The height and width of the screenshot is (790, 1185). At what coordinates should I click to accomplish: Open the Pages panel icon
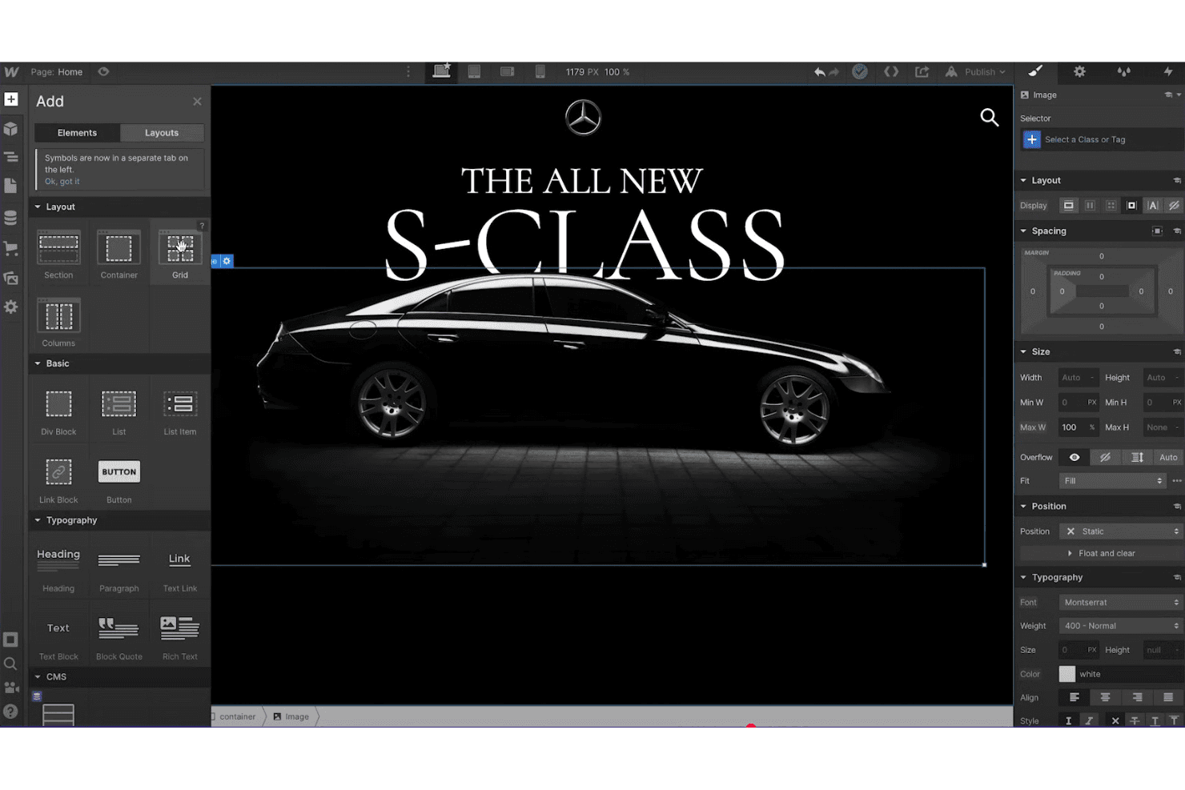pyautogui.click(x=11, y=186)
